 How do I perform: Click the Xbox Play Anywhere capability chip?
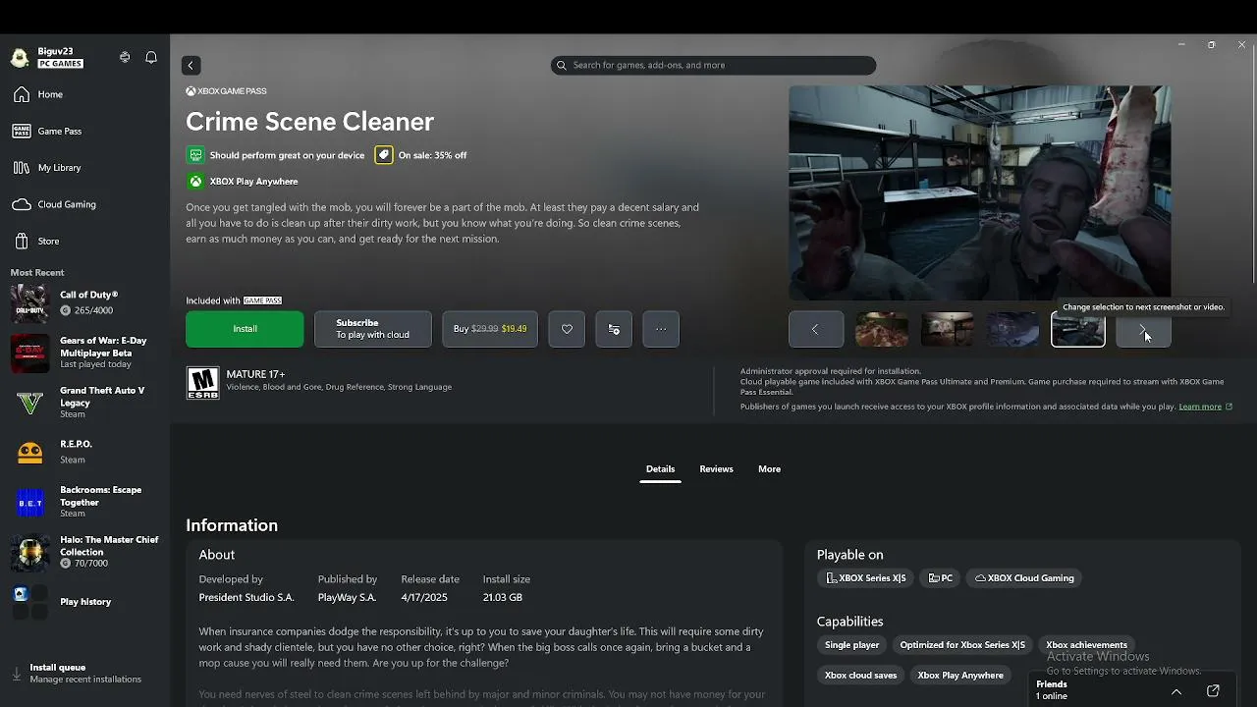tap(960, 676)
